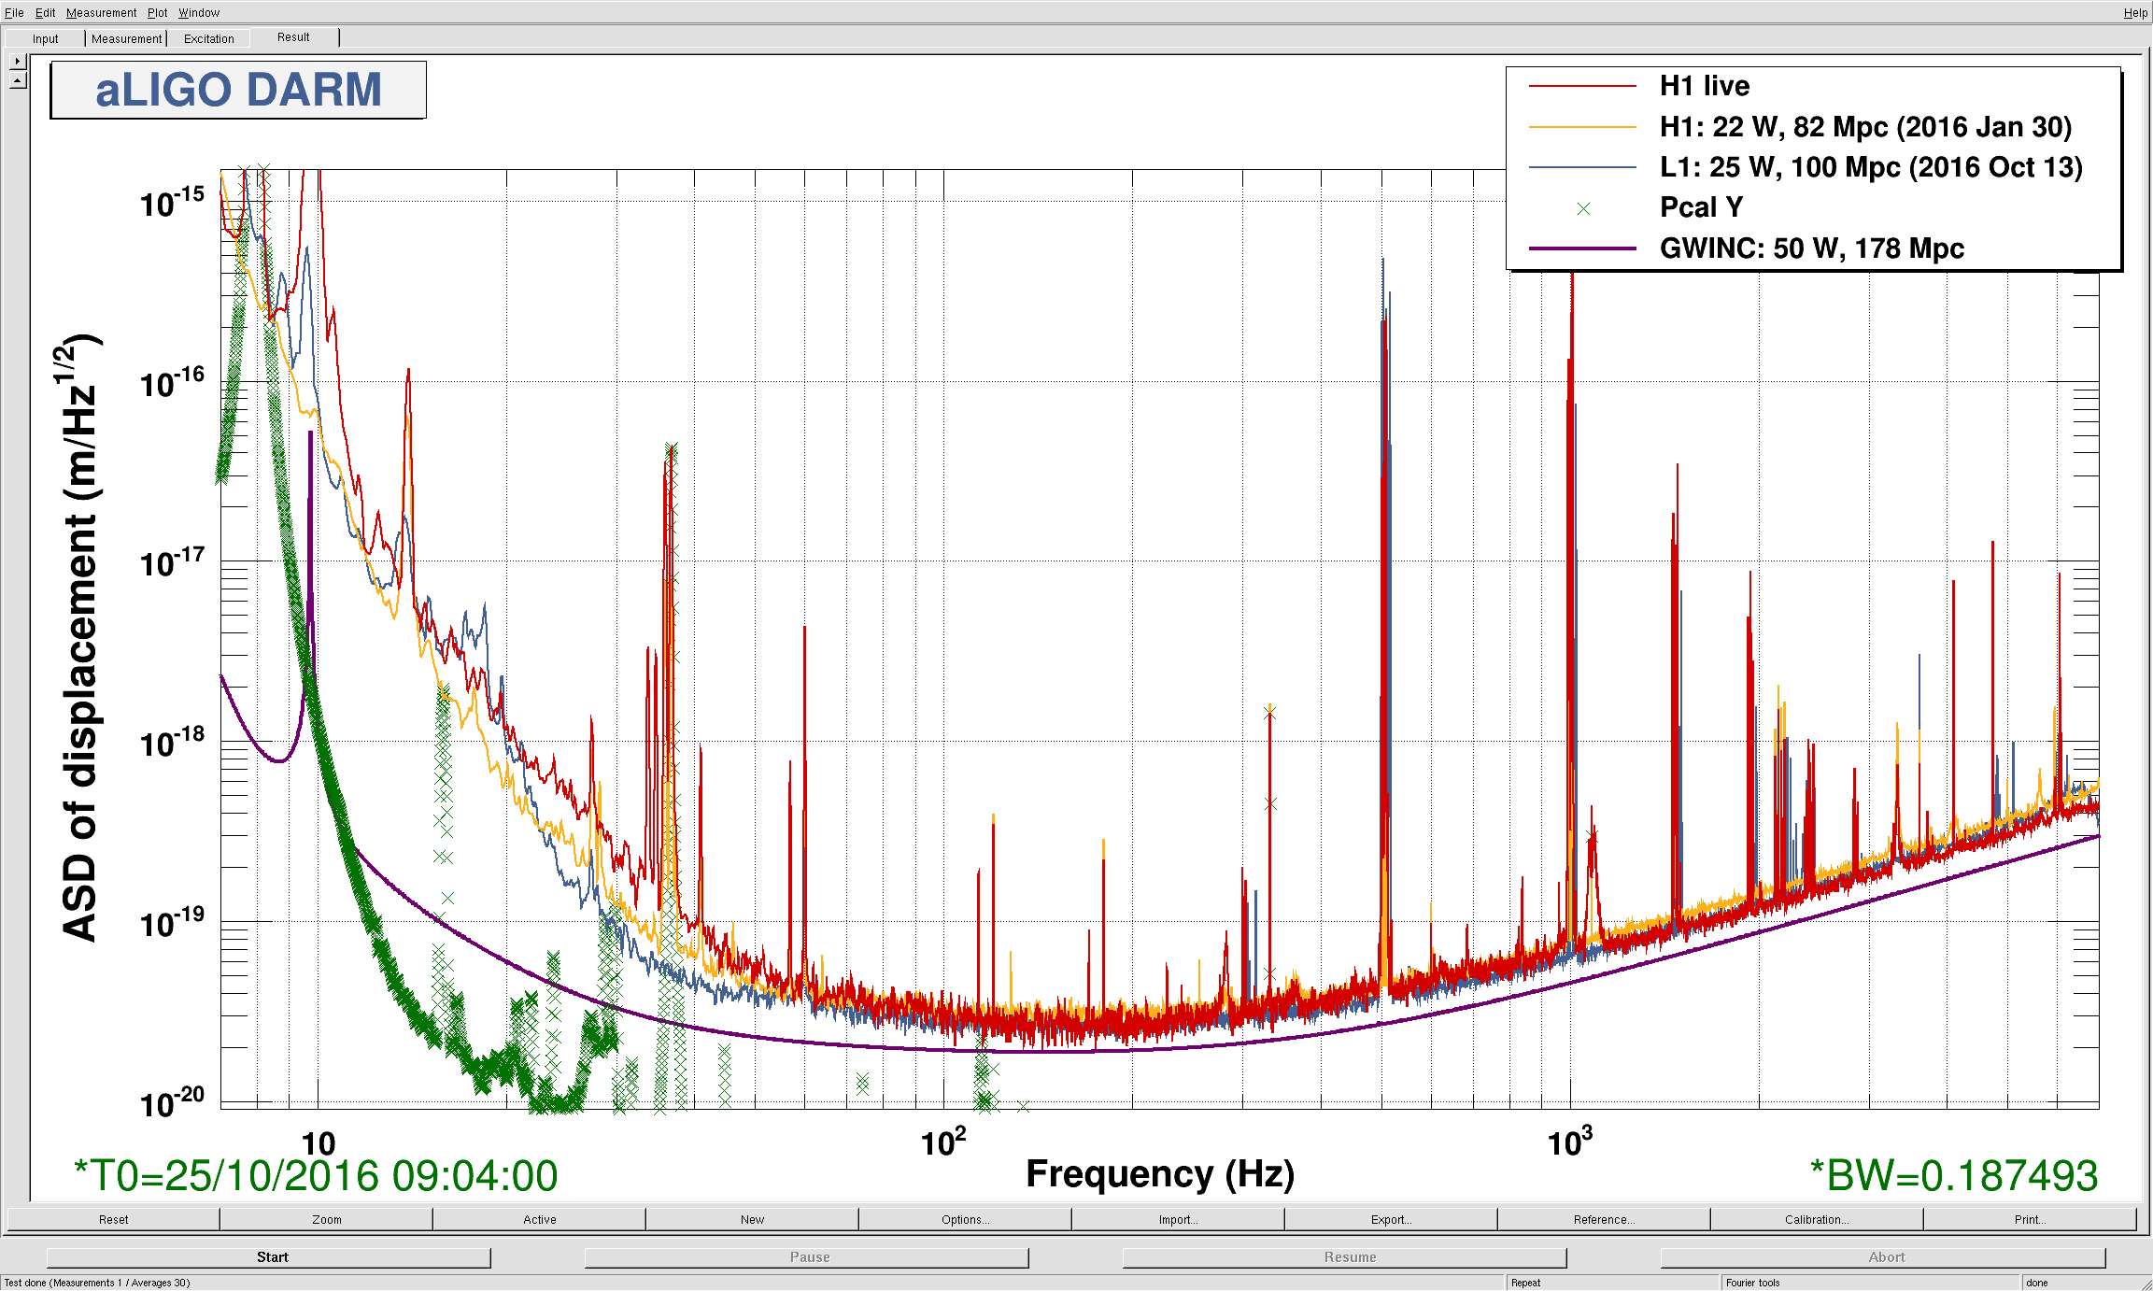Click the T0=25/10/2016 09:04:00 timestamp
This screenshot has width=2153, height=1291.
coord(316,1175)
